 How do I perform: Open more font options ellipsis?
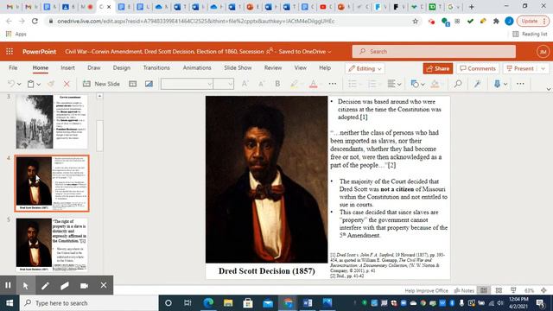pyautogui.click(x=332, y=84)
